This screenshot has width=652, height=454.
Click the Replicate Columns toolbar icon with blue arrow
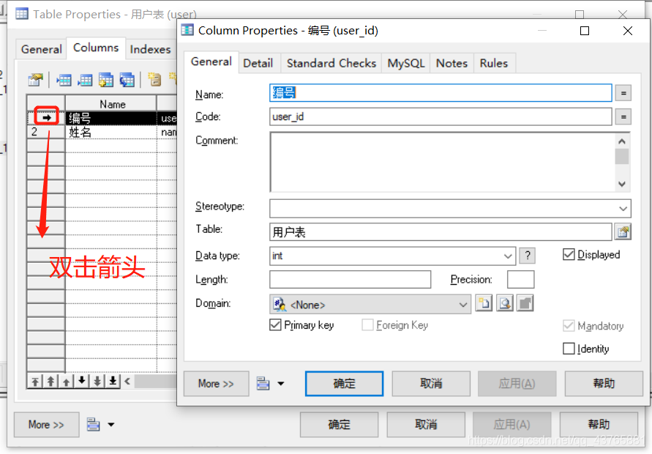(x=125, y=80)
